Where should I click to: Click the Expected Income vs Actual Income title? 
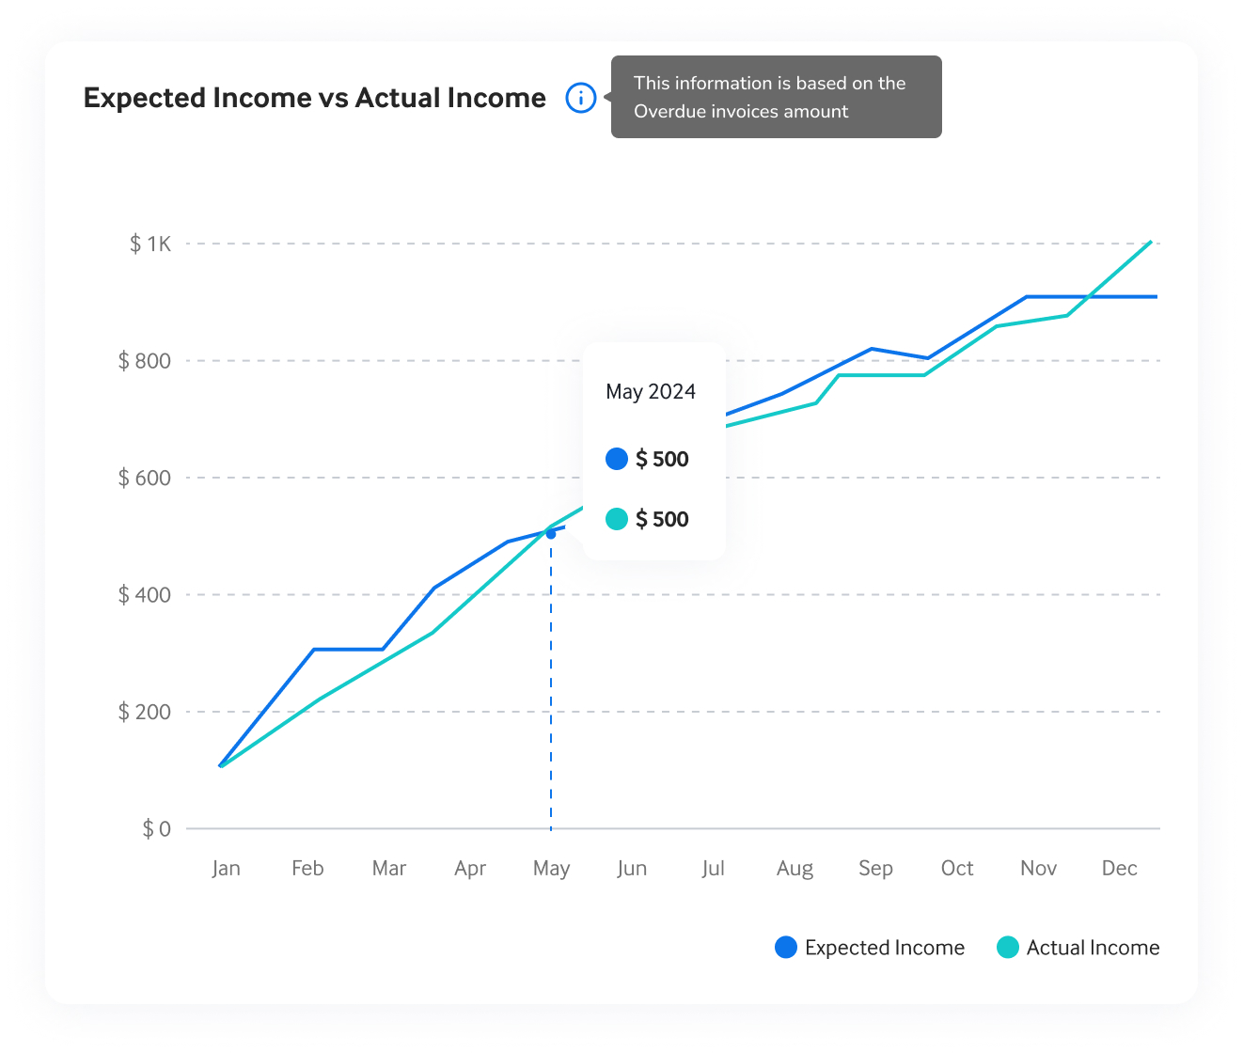[x=314, y=98]
